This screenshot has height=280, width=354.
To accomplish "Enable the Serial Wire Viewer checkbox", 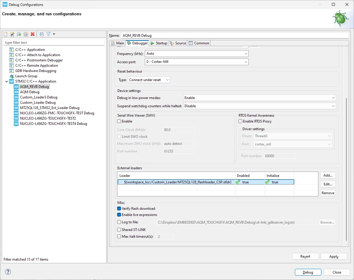I will tap(119, 121).
